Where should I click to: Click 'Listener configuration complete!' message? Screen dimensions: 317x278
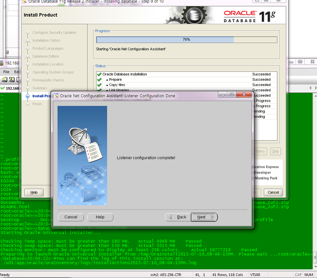pyautogui.click(x=146, y=158)
